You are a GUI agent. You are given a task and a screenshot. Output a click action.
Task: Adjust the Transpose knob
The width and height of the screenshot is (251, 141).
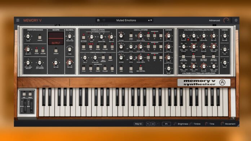70,36
